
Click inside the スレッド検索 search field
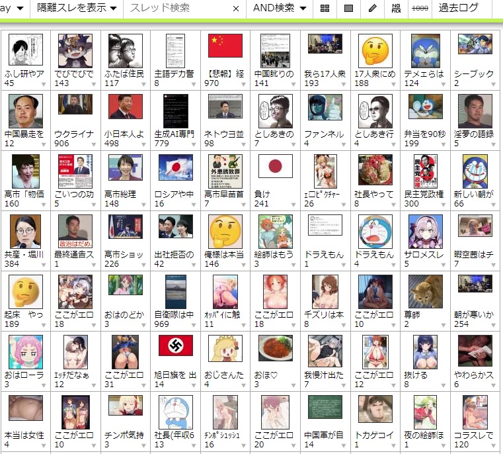point(178,9)
